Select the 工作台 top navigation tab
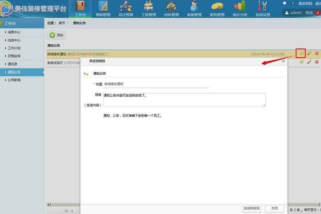This screenshot has height=214, width=321. [x=80, y=9]
